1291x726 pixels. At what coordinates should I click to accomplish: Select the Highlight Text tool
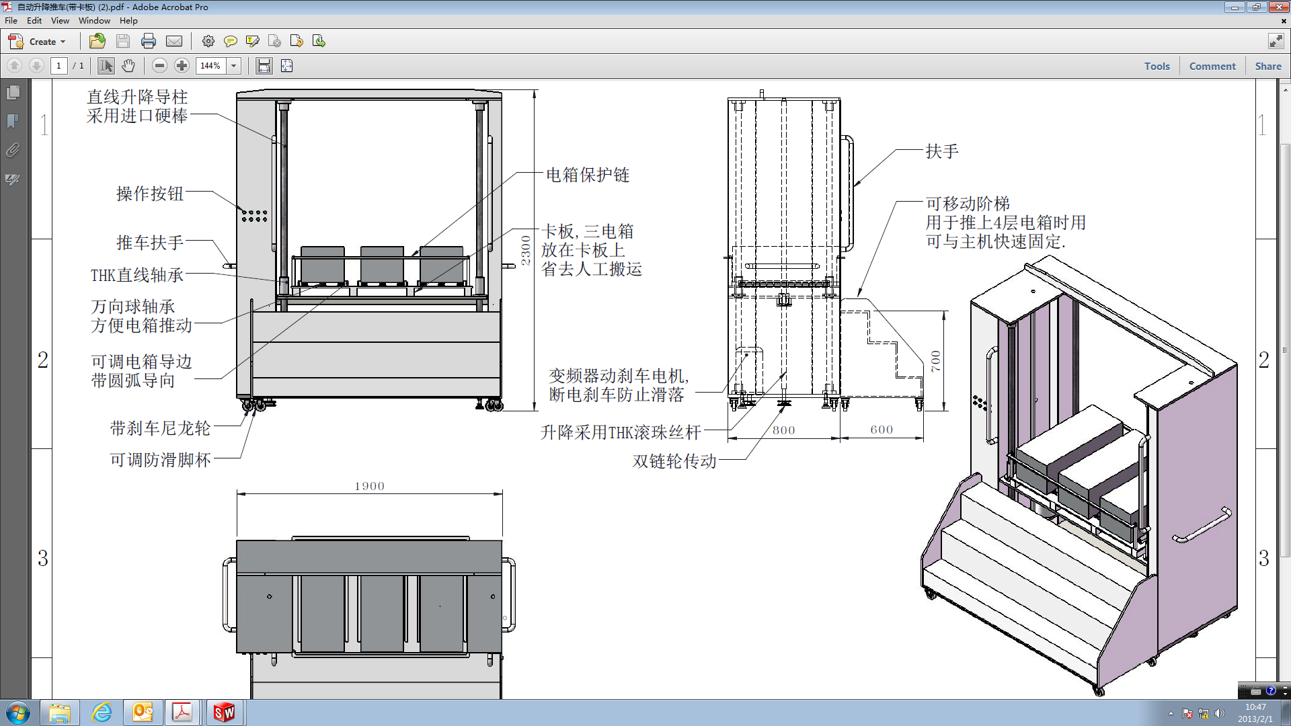[253, 42]
